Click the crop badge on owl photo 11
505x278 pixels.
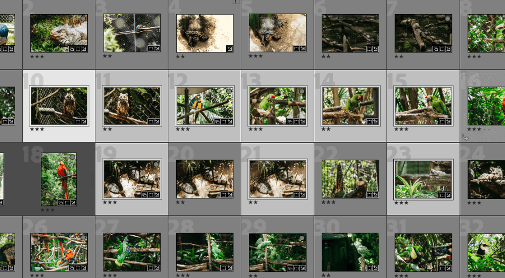click(x=150, y=122)
